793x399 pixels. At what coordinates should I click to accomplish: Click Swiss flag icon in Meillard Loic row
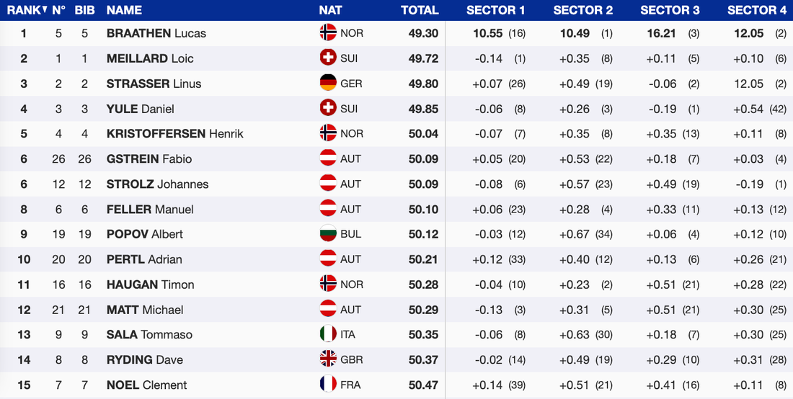coord(328,58)
